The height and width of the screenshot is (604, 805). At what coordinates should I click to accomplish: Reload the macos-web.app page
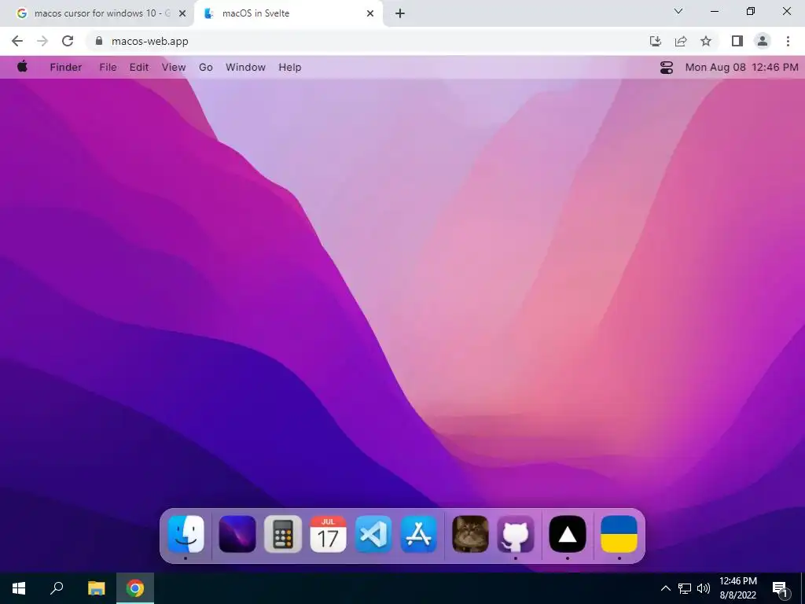coord(68,41)
